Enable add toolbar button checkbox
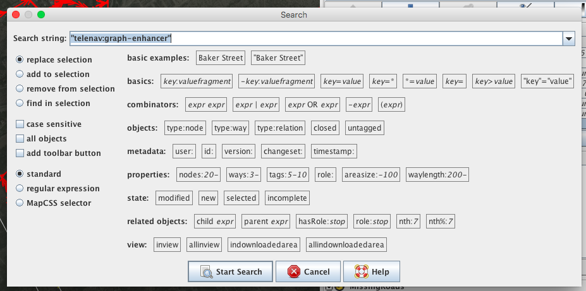586x291 pixels. (x=20, y=153)
